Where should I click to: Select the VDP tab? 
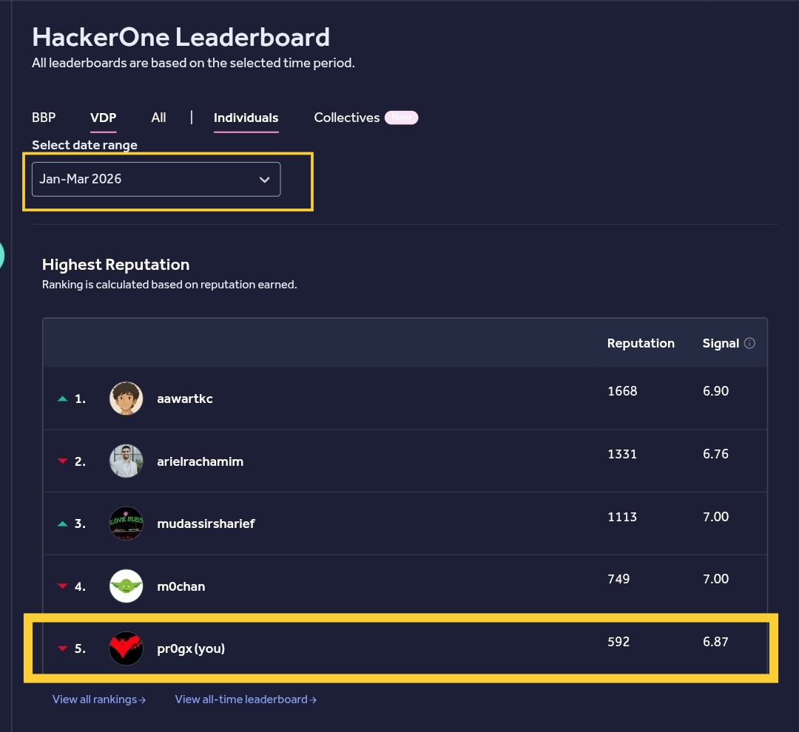pos(104,118)
